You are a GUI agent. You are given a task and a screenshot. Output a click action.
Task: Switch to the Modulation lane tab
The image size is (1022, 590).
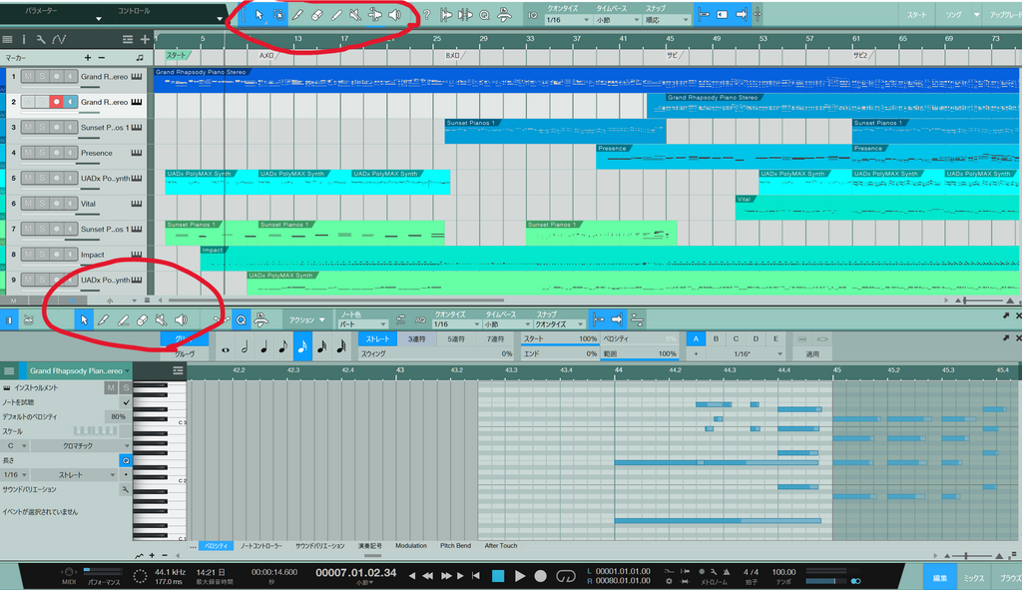click(x=410, y=546)
